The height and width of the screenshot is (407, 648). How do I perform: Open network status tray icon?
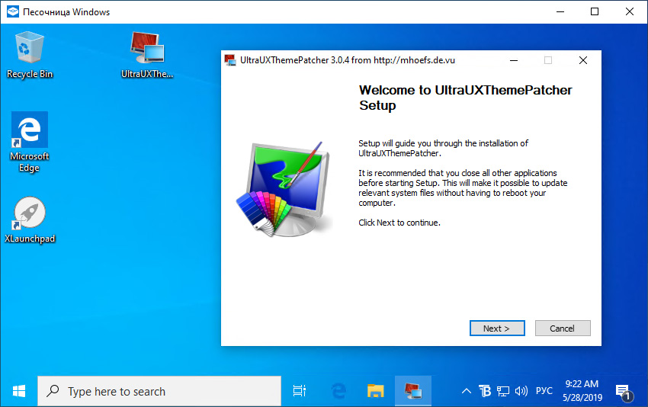pos(503,391)
